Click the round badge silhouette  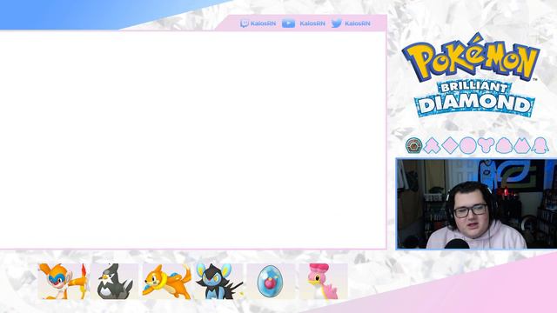click(x=468, y=145)
